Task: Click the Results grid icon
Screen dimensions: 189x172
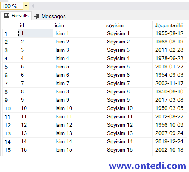Action: [x=6, y=15]
